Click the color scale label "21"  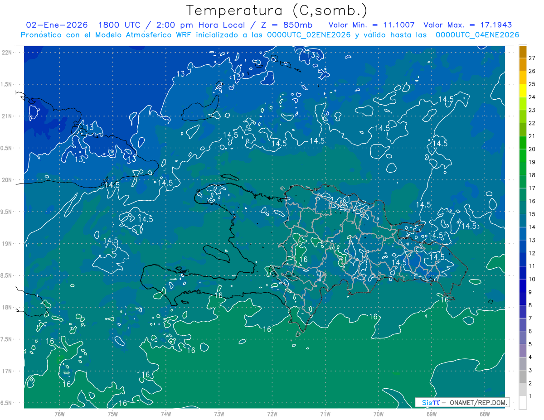coord(532,136)
